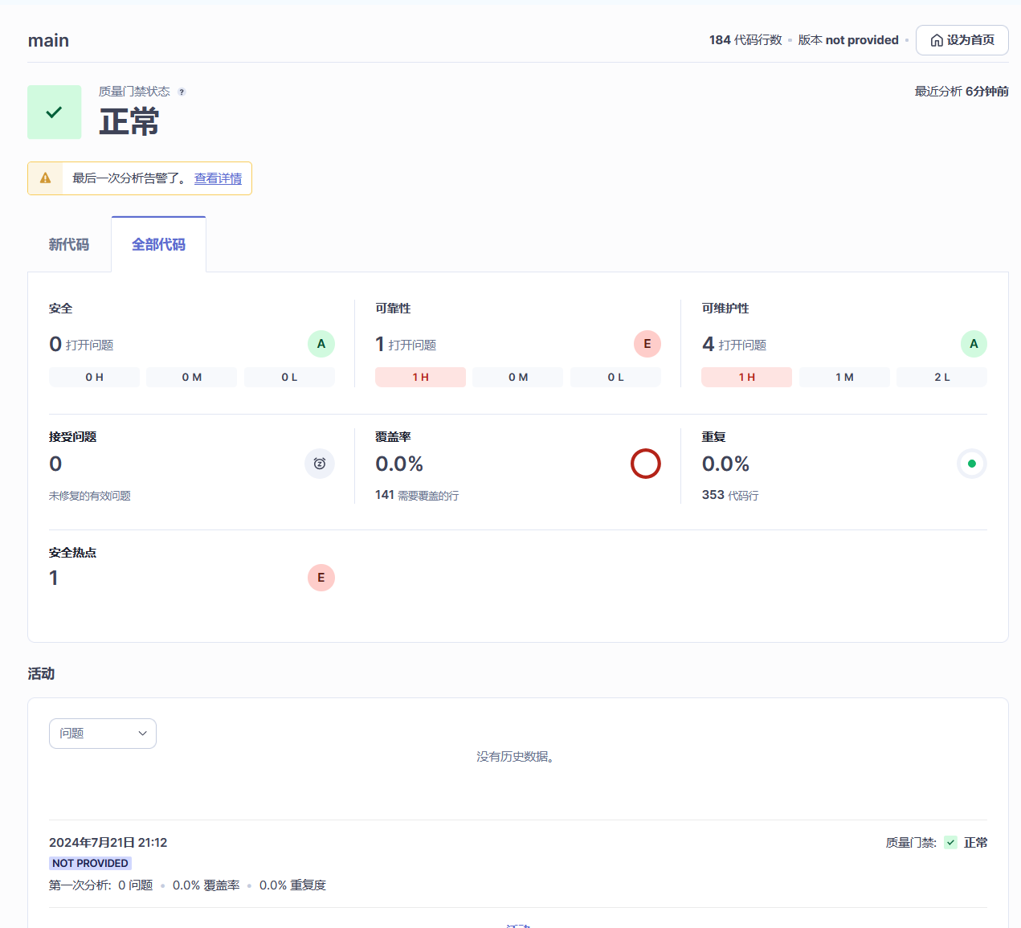Click the accepted issues snooze icon
Image resolution: width=1021 pixels, height=928 pixels.
pyautogui.click(x=320, y=464)
